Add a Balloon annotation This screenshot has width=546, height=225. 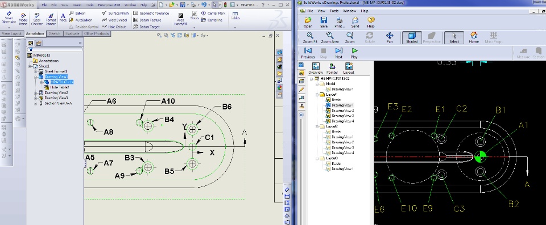point(77,13)
